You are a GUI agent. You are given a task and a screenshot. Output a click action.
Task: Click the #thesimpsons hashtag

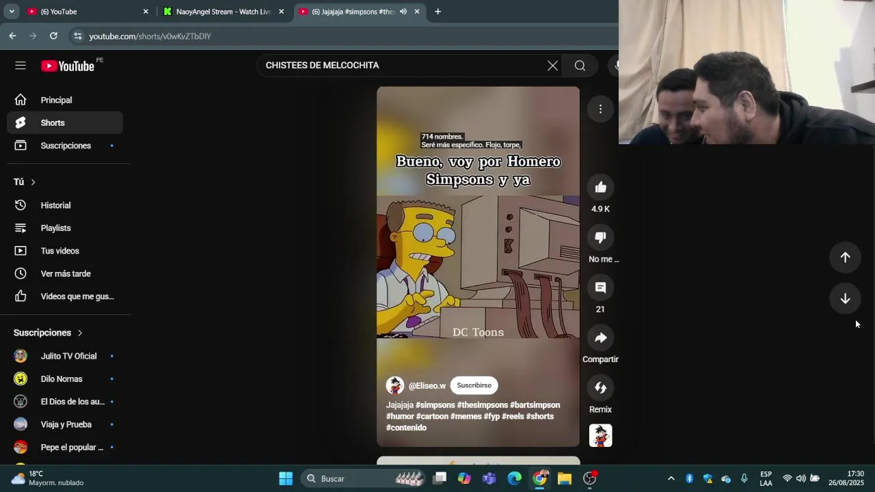coord(482,405)
